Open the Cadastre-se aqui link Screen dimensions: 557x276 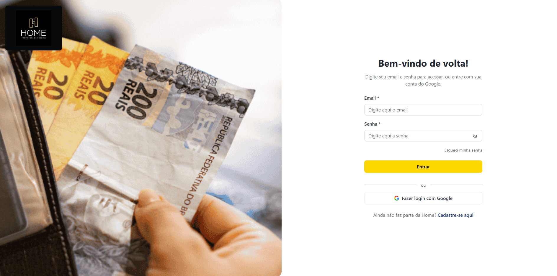point(455,215)
